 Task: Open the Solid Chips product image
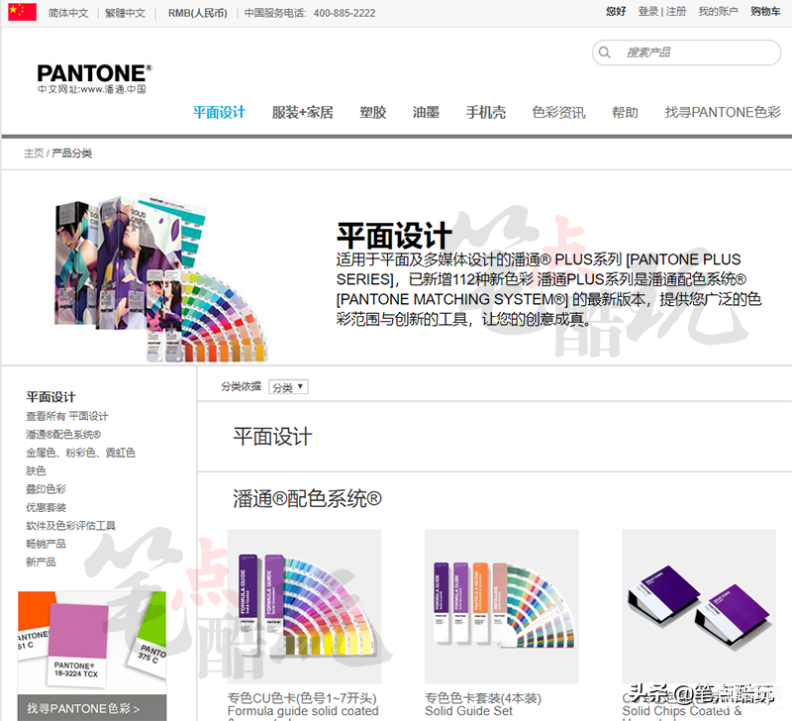[x=699, y=606]
